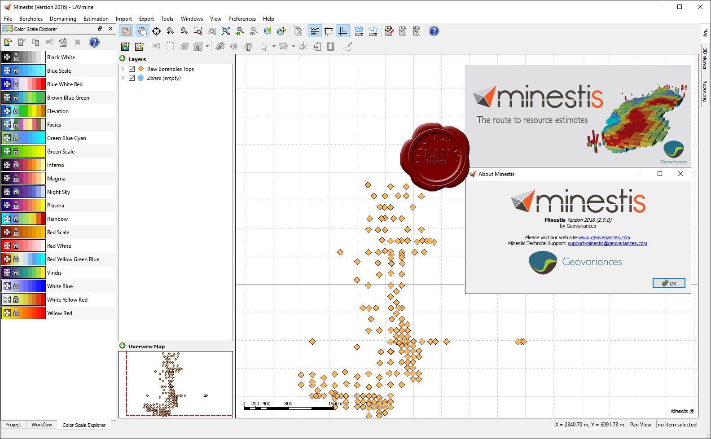Image resolution: width=711 pixels, height=439 pixels.
Task: Click the center-on-target crosshair tool
Action: pyautogui.click(x=156, y=31)
